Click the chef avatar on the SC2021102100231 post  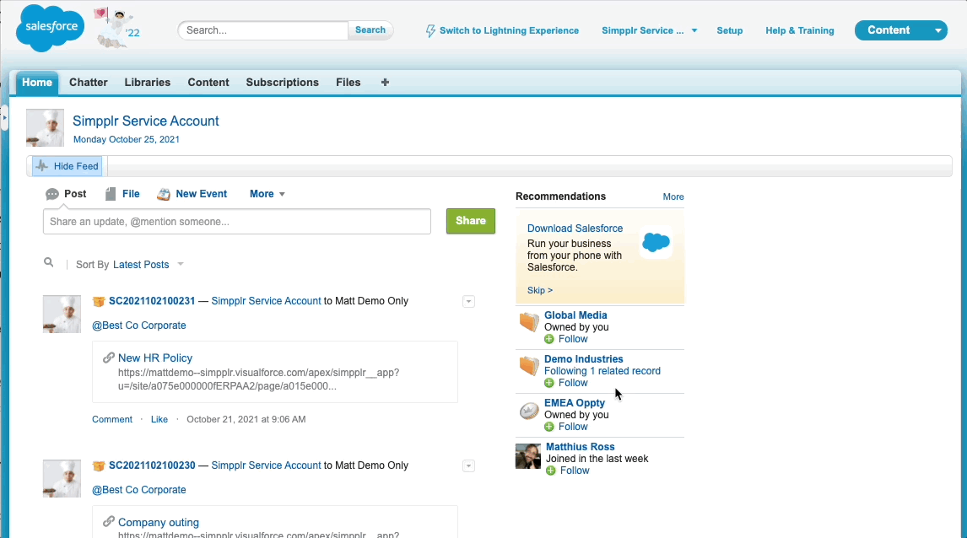pyautogui.click(x=62, y=315)
